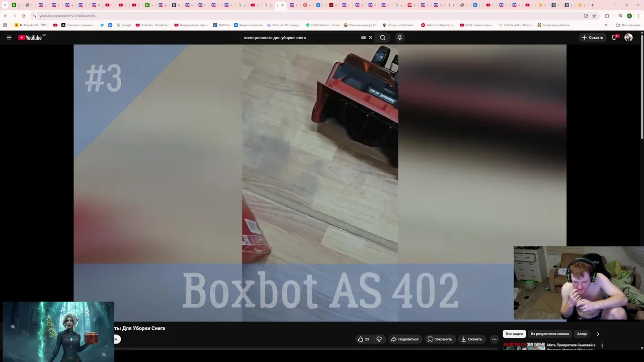Go forward with browser forward arrow
The width and height of the screenshot is (644, 362).
click(x=14, y=16)
